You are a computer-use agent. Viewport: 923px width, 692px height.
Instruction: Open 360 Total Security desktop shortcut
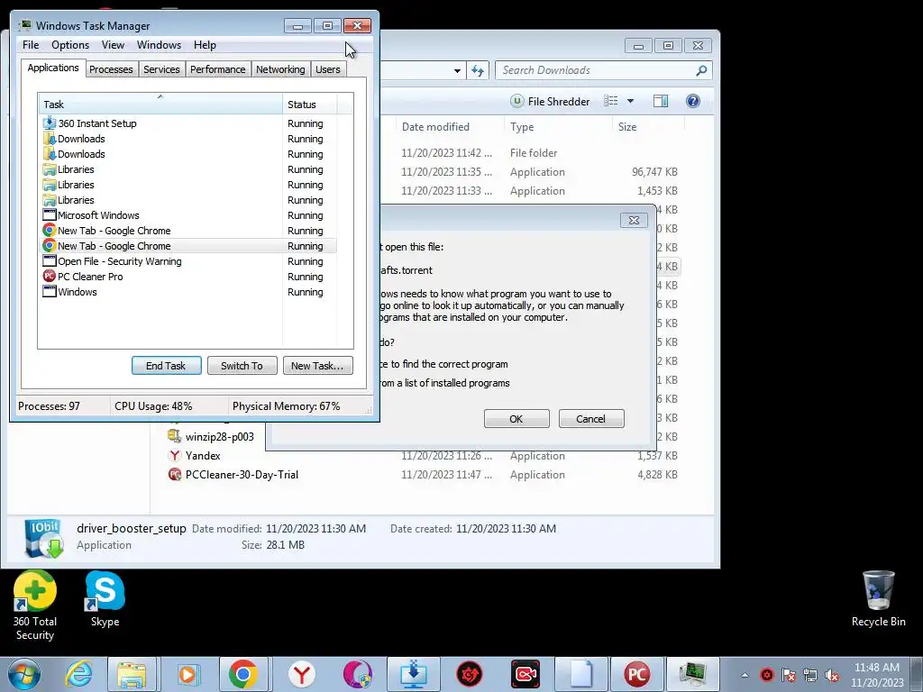[35, 605]
